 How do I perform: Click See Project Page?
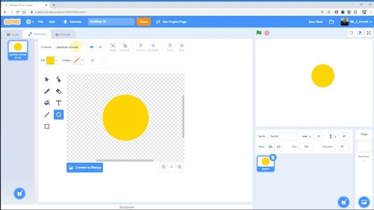pos(171,22)
